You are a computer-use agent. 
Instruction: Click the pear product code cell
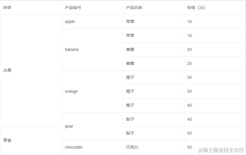tap(69, 126)
